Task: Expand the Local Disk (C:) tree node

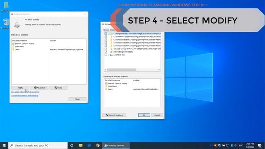Action: 108,55
